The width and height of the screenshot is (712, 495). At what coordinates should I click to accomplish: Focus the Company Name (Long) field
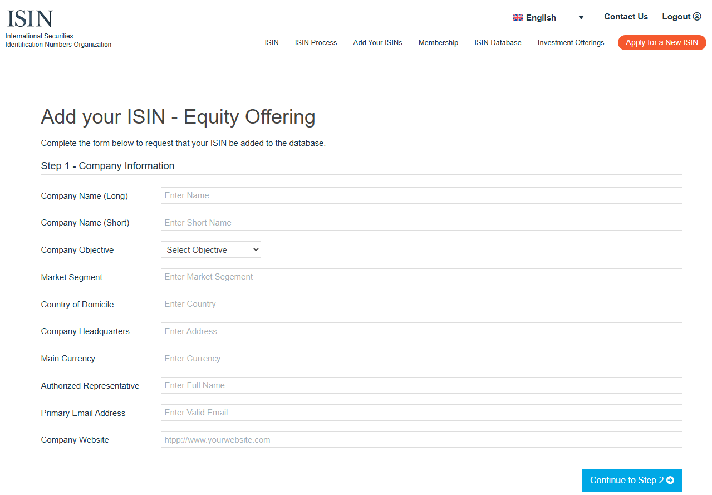421,195
